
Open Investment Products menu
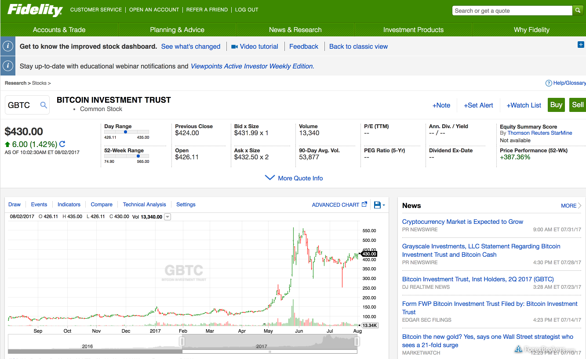[x=413, y=30]
